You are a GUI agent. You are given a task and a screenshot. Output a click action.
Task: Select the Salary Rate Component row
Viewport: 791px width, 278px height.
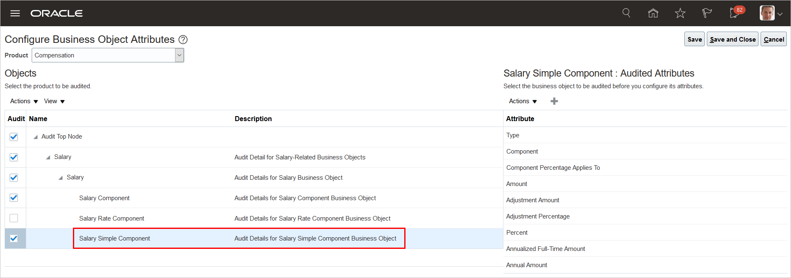click(x=112, y=218)
